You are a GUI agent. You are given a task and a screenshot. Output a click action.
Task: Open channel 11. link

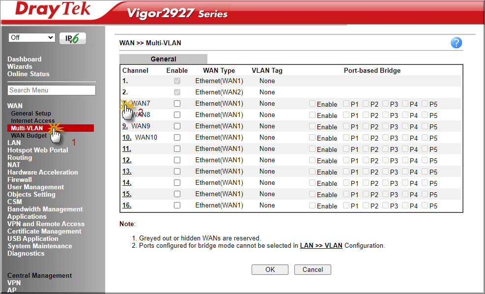click(x=126, y=149)
